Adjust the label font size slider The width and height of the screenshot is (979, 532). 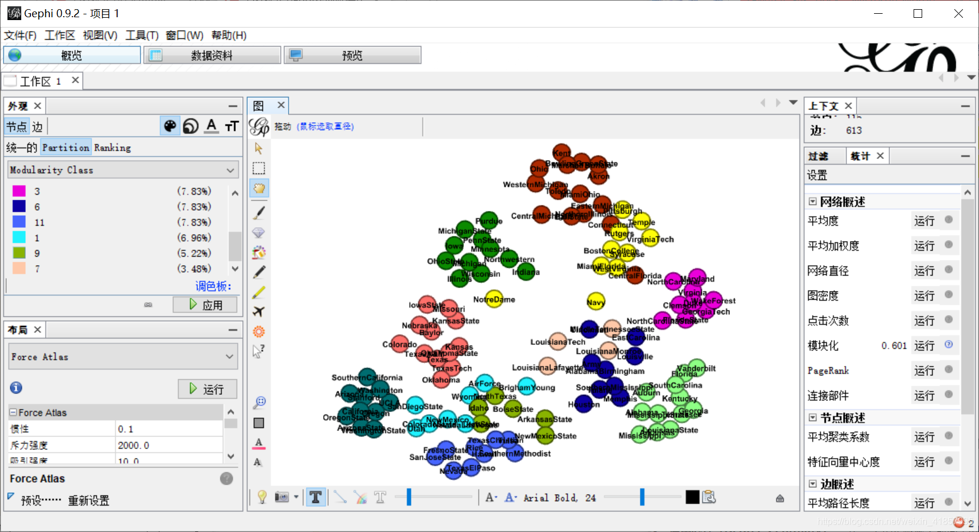point(642,497)
